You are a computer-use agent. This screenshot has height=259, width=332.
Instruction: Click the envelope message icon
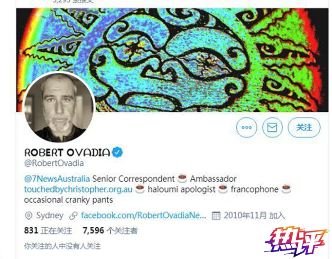272,128
